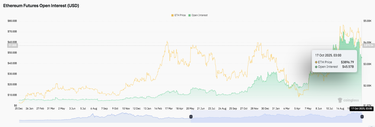Click the left range slider handle
This screenshot has width=375, height=127.
(191, 117)
